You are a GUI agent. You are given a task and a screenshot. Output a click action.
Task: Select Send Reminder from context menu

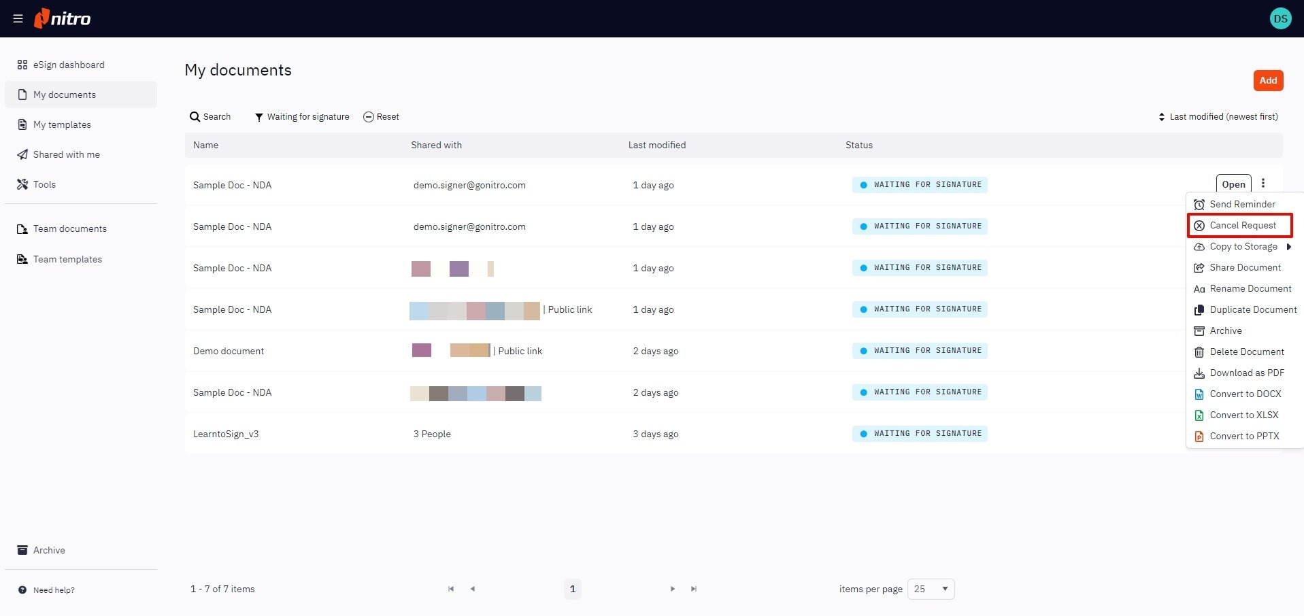tap(1242, 204)
